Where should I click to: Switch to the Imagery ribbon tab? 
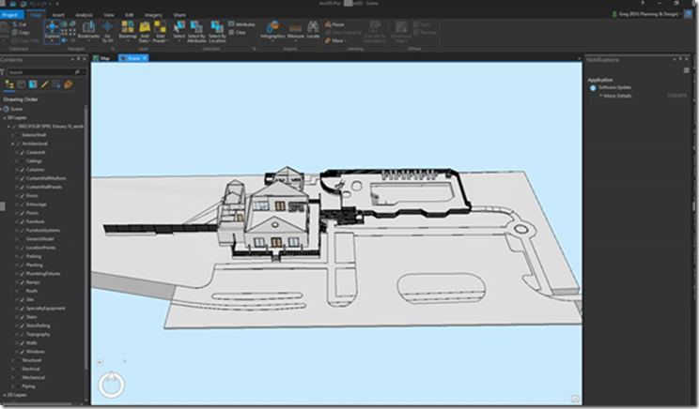tap(153, 15)
